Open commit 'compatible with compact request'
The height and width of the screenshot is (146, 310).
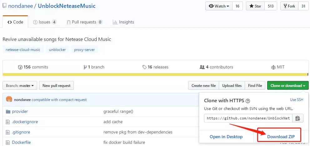[59, 100]
